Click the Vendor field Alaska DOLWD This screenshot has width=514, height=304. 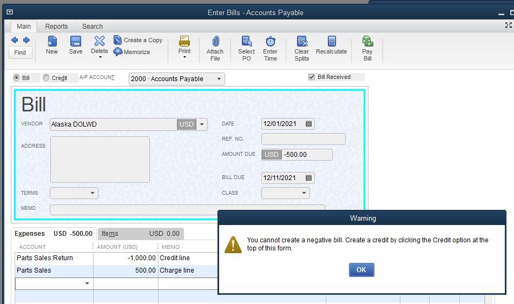coord(113,124)
